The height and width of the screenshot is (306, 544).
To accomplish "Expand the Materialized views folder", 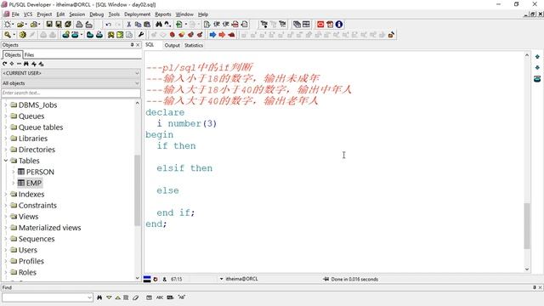I will (x=6, y=228).
